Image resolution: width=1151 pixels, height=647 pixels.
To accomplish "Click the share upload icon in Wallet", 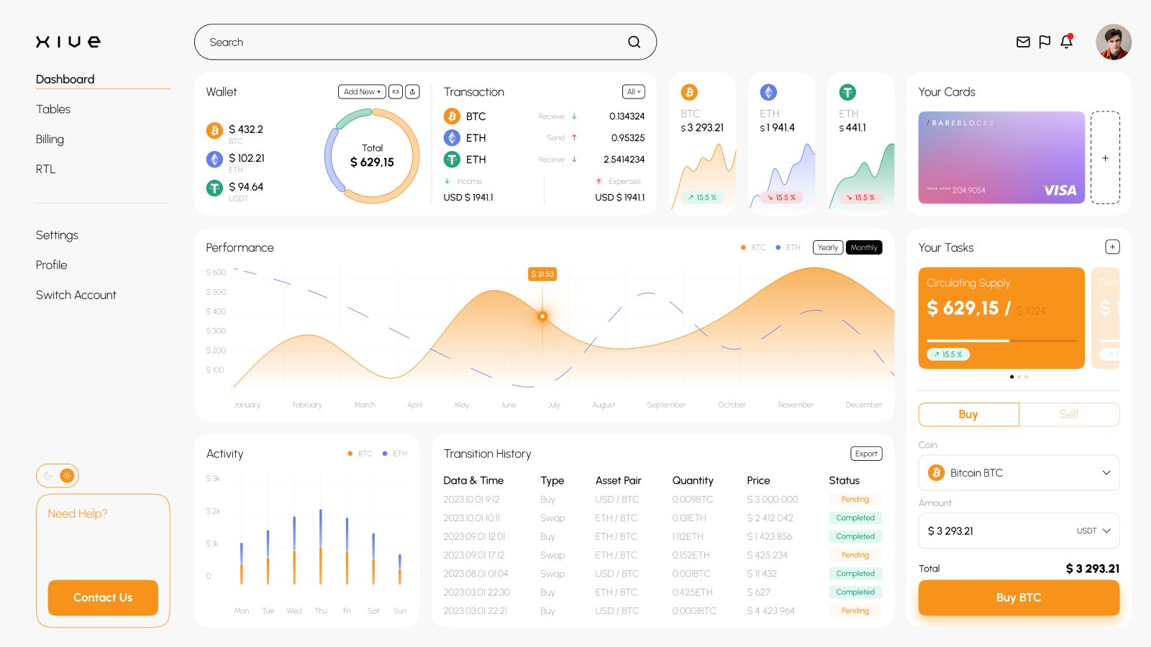I will point(412,91).
